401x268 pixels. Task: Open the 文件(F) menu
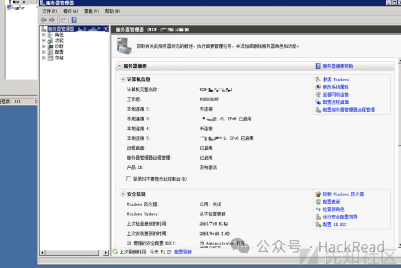pos(50,11)
